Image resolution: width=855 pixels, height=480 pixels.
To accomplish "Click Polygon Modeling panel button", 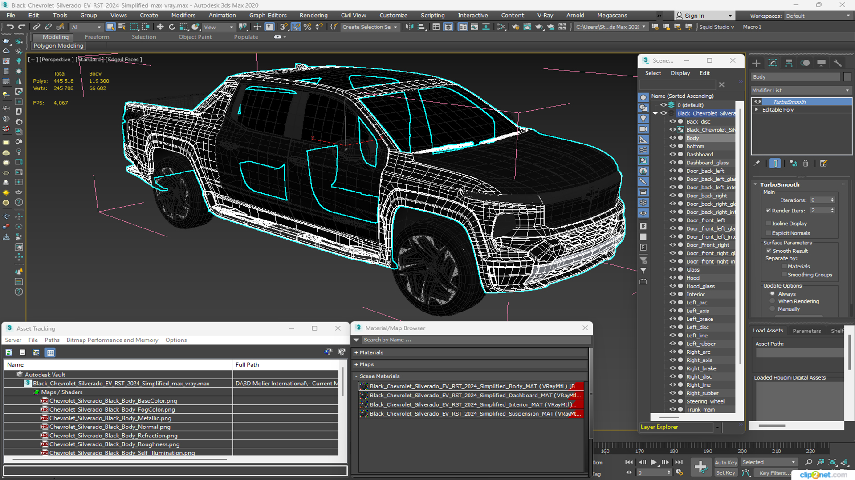I will pos(58,46).
